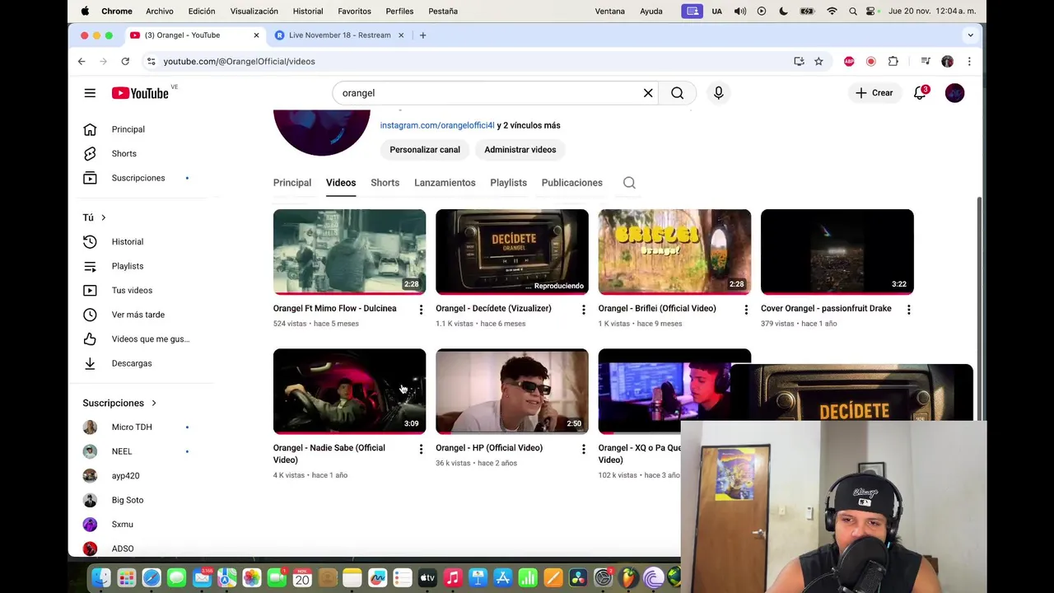Play the Briflei video thumbnail
This screenshot has height=593, width=1054.
click(674, 252)
